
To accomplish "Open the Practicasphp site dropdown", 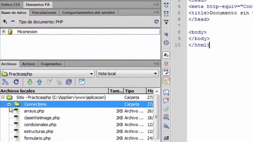I will tap(47, 74).
